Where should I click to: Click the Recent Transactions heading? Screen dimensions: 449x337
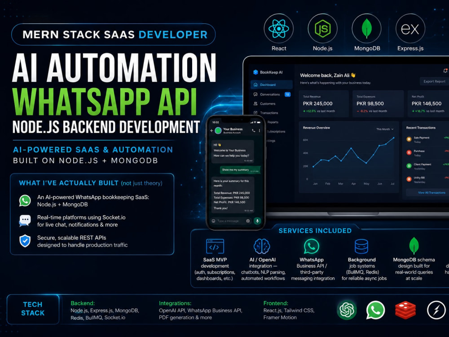421,128
